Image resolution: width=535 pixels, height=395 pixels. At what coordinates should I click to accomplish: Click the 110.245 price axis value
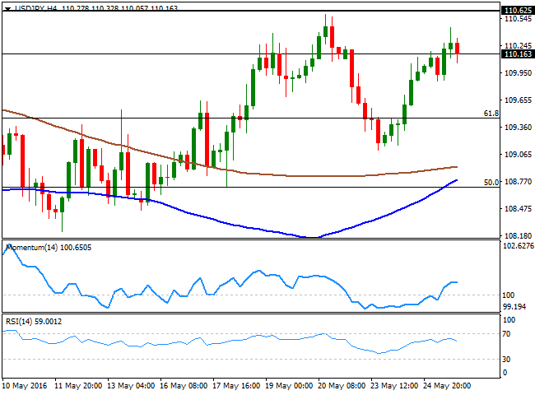(x=518, y=46)
